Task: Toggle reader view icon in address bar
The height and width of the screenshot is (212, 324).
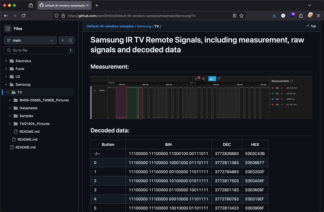Action: click(234, 16)
